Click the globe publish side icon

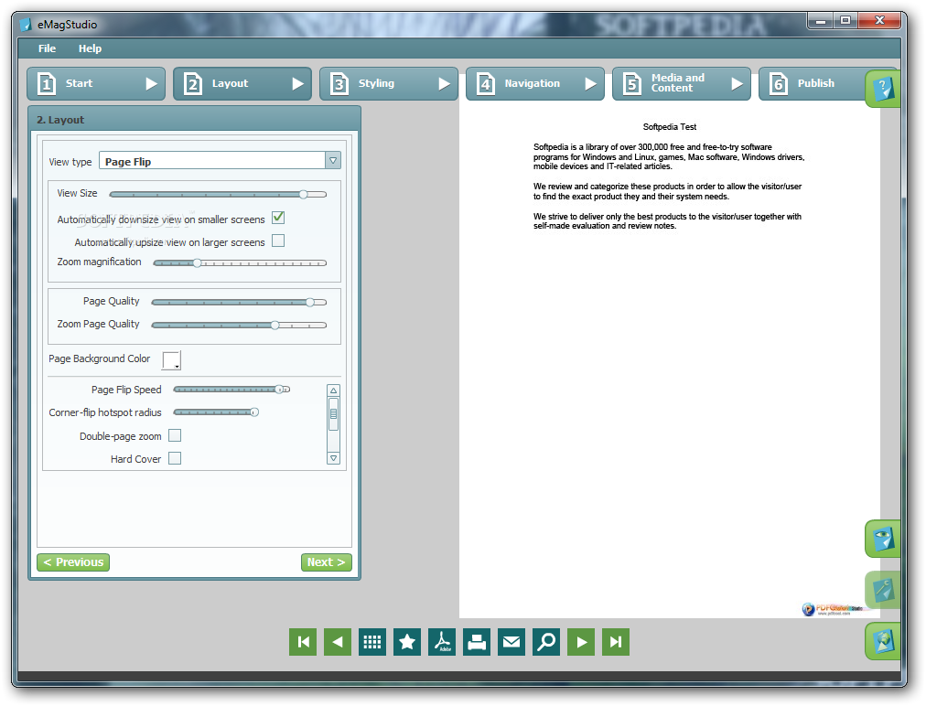(883, 641)
